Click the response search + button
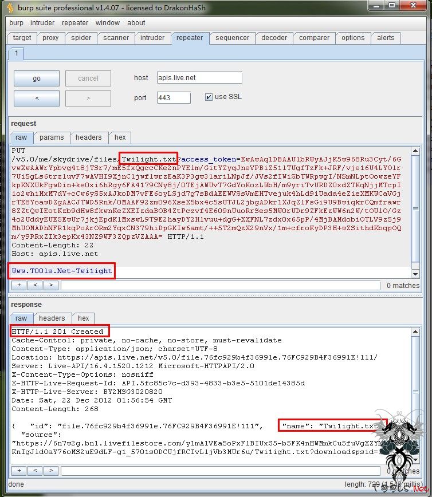 [19, 471]
